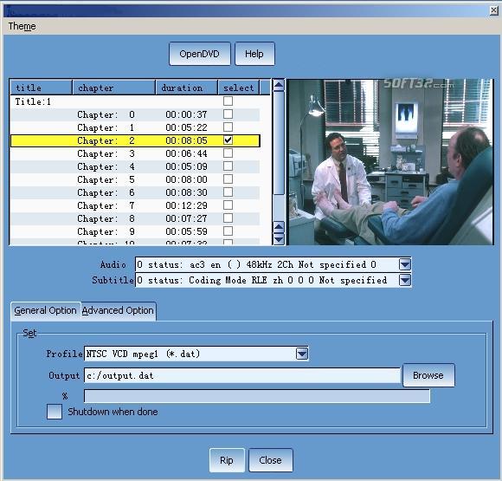Click the chapter list scroll-up arrow

pyautogui.click(x=279, y=85)
